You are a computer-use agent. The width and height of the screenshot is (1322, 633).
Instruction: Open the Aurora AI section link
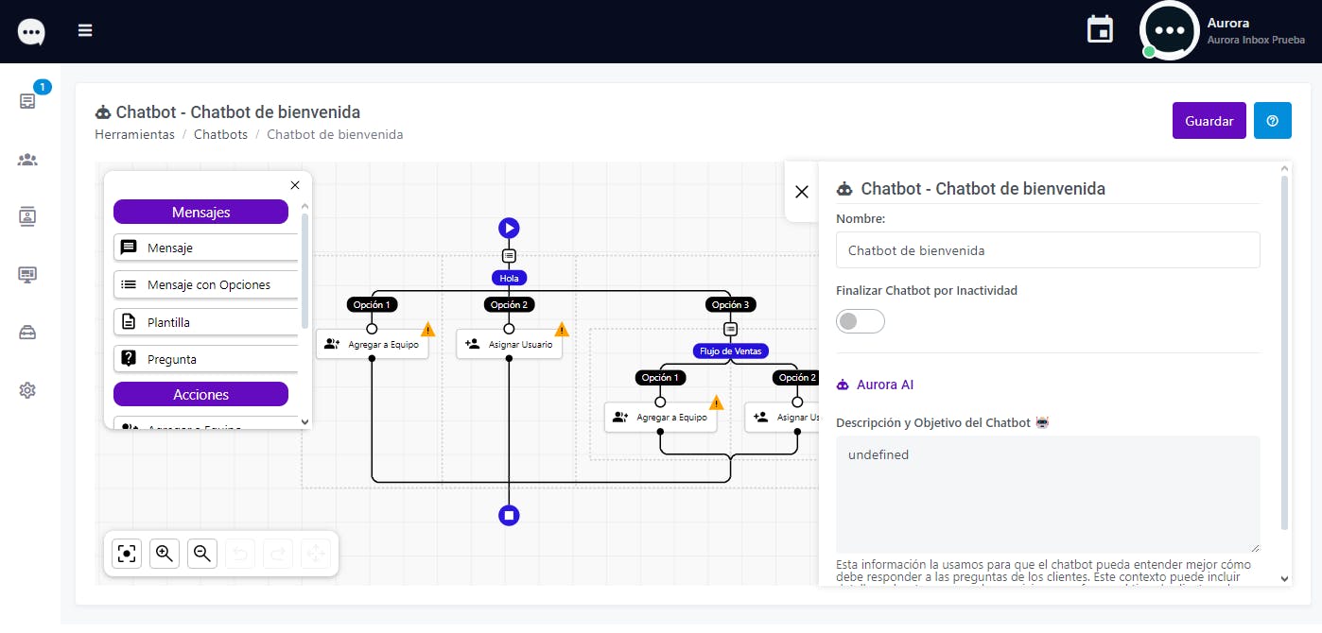[x=875, y=385]
